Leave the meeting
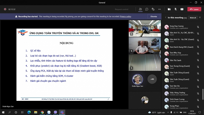The height and width of the screenshot is (115, 204). (x=194, y=9)
